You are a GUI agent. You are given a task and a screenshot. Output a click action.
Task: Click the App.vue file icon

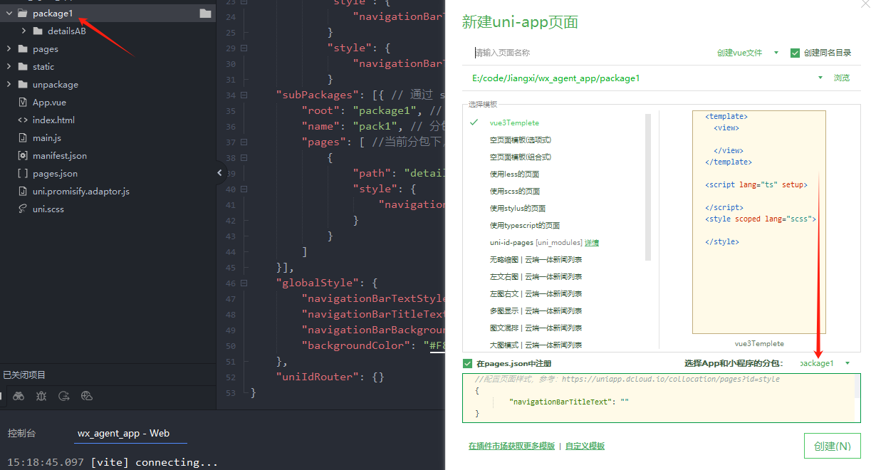click(x=22, y=103)
